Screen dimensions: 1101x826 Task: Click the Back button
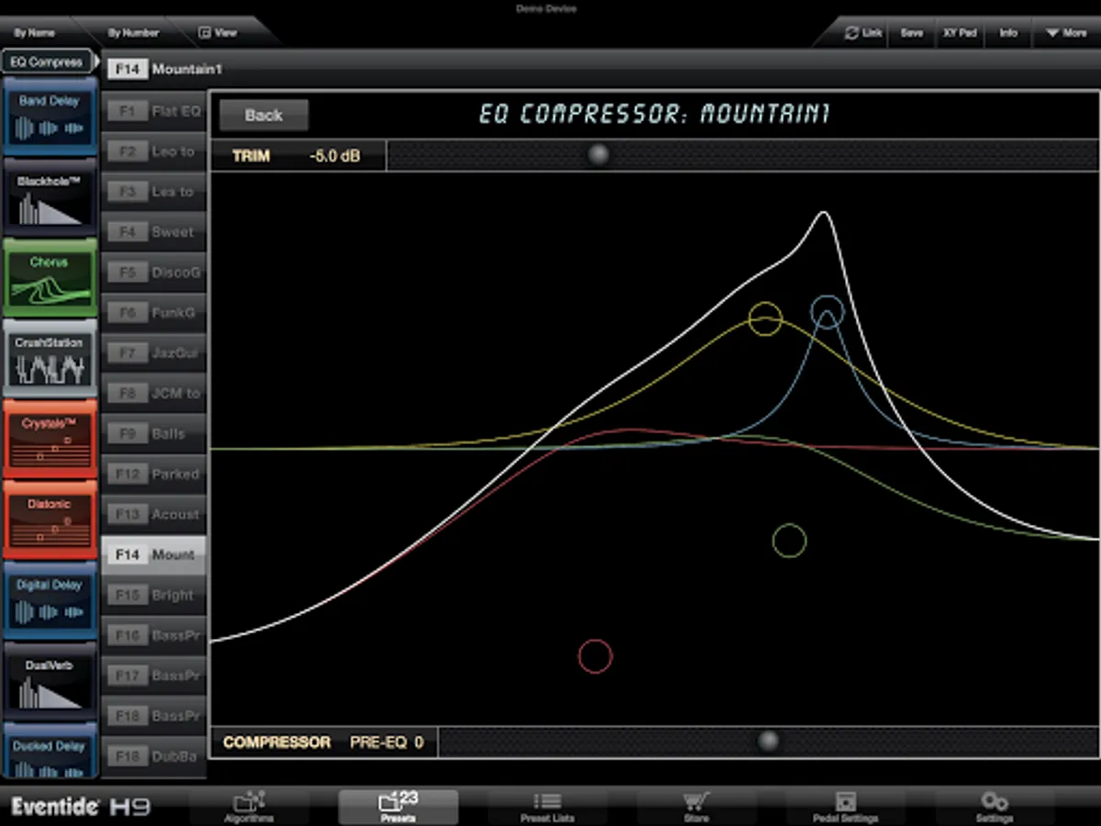coord(263,116)
